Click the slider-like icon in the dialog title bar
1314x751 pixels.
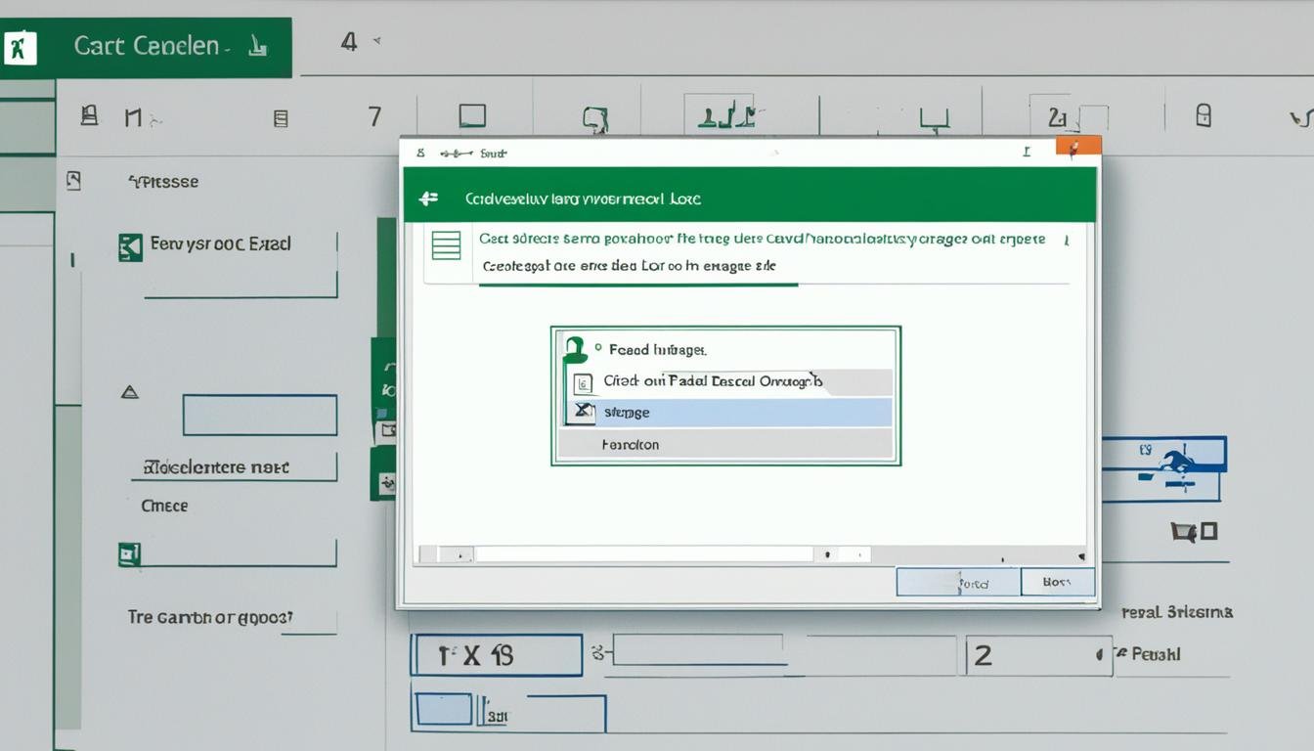(456, 154)
